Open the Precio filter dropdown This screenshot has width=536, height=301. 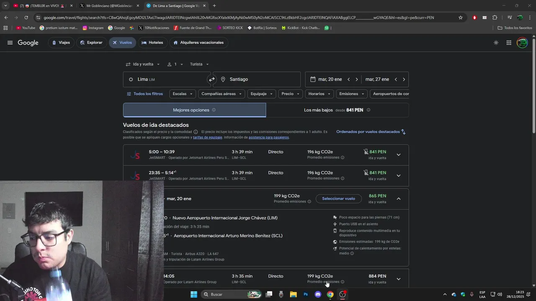[x=291, y=94]
